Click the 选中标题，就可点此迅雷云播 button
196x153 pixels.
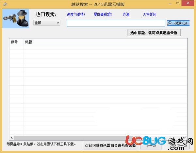tap(154, 33)
